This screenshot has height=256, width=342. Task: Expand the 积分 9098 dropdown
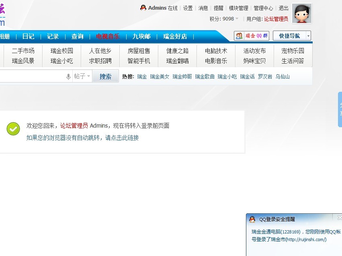pyautogui.click(x=237, y=19)
